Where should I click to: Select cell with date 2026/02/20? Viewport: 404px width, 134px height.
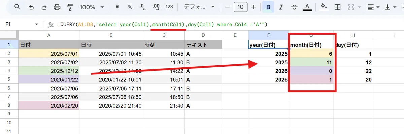point(49,106)
